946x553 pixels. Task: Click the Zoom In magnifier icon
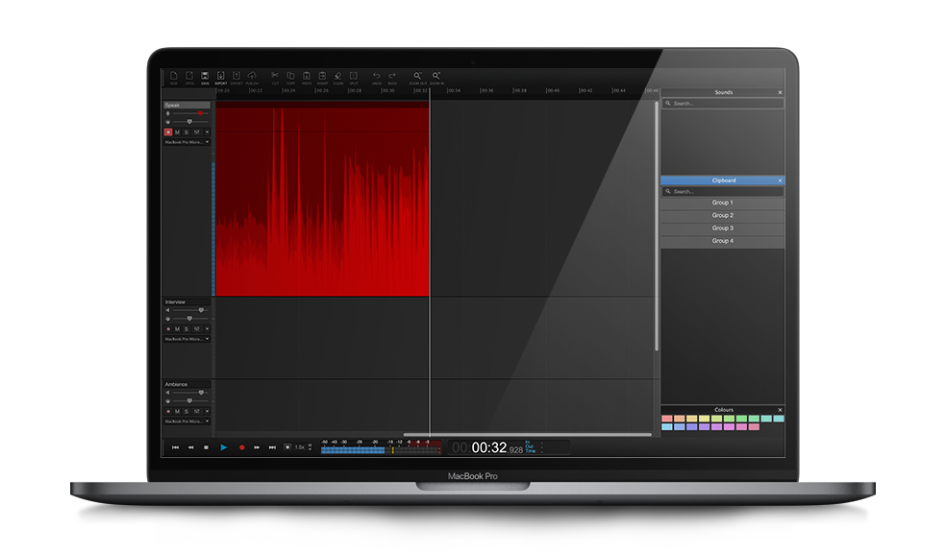coord(436,76)
